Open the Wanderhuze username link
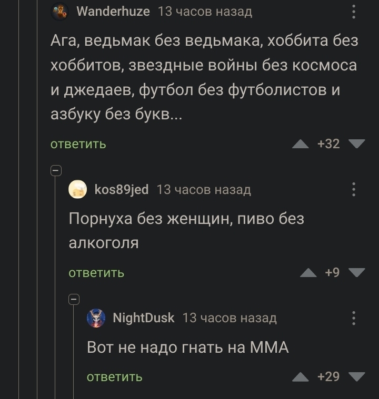The width and height of the screenshot is (379, 399). click(x=113, y=12)
